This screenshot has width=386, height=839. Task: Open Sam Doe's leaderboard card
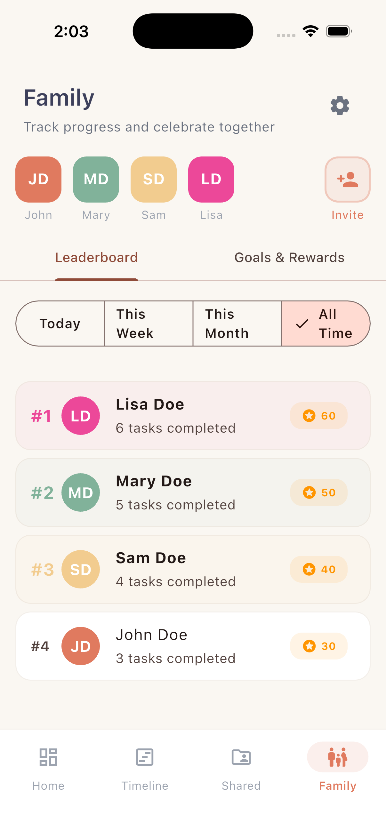pyautogui.click(x=193, y=569)
